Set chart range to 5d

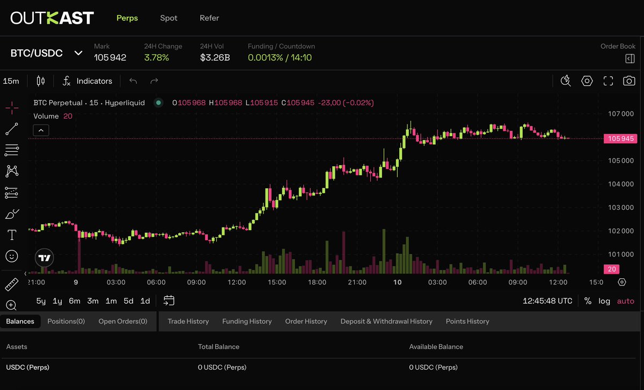point(128,301)
